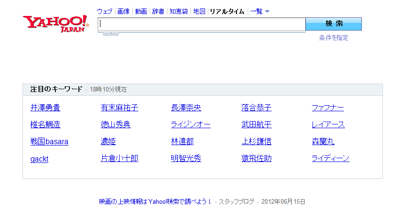Open the 条件を指定 advanced options link
The image size is (412, 216).
point(334,38)
